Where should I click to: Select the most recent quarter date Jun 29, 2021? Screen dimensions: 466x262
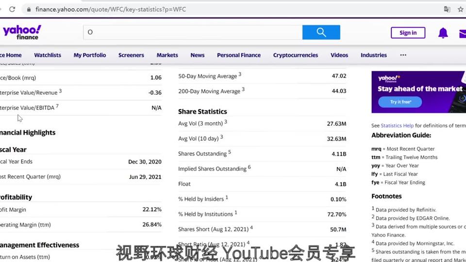[x=145, y=177]
